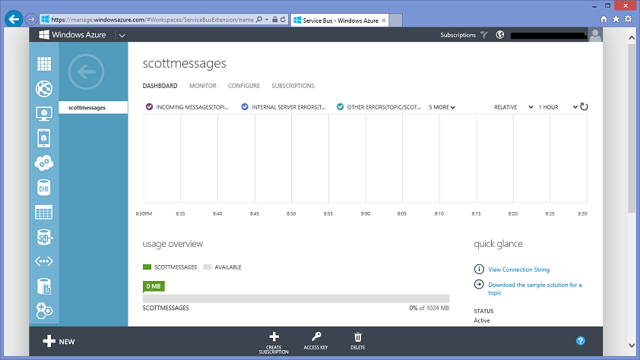Open browser tools gear icon
The width and height of the screenshot is (640, 360).
(628, 19)
